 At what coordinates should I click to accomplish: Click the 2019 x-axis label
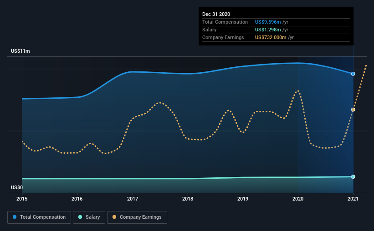[243, 199]
